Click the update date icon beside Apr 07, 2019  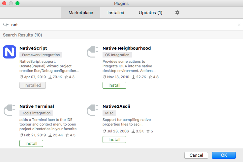point(21,77)
